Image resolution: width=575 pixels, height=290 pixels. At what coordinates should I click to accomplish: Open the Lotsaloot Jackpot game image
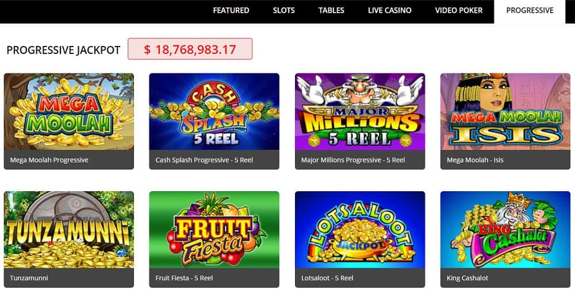point(360,230)
